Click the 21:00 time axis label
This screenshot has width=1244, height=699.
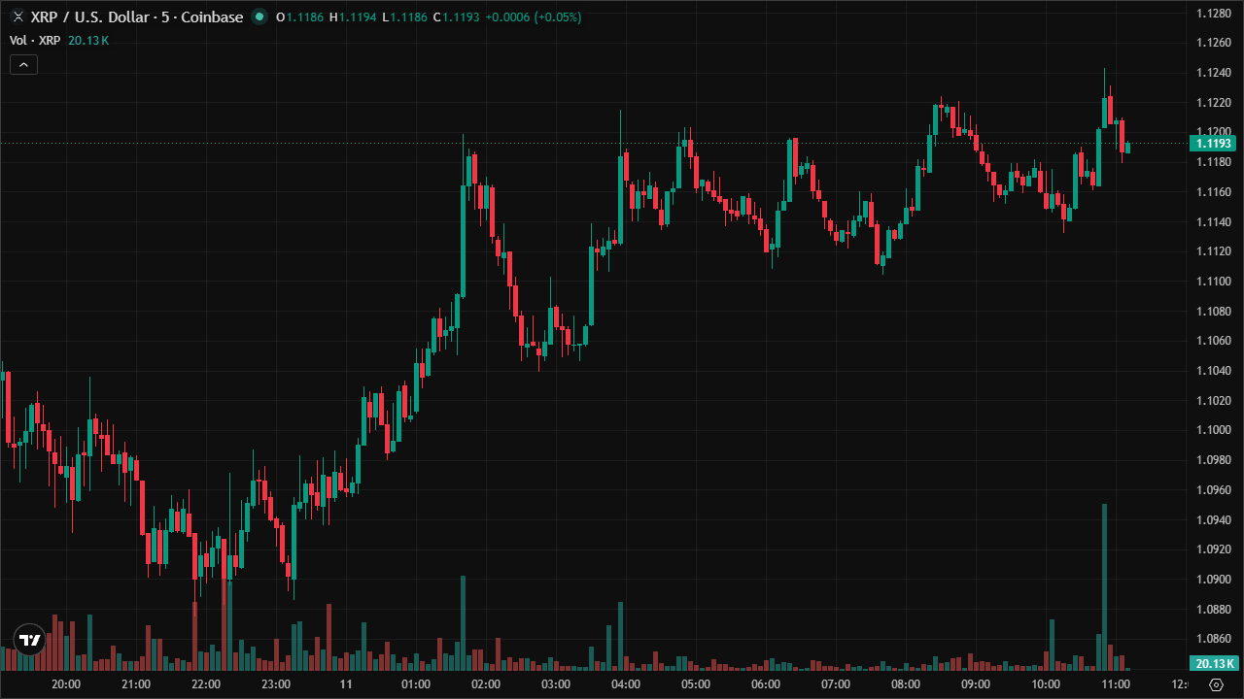pos(136,684)
